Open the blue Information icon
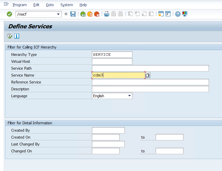 point(17,36)
